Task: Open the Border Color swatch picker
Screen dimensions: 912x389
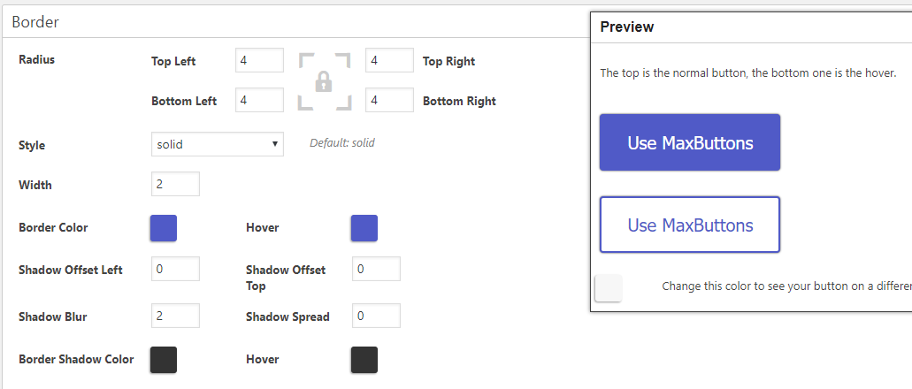Action: (x=164, y=228)
